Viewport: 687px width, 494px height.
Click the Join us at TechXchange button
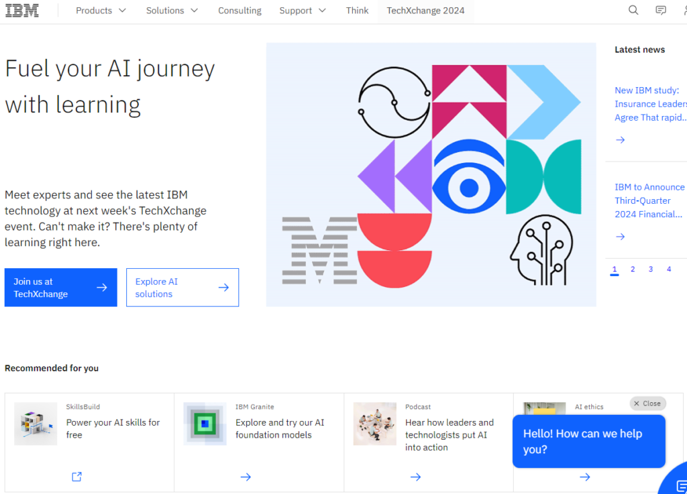61,288
